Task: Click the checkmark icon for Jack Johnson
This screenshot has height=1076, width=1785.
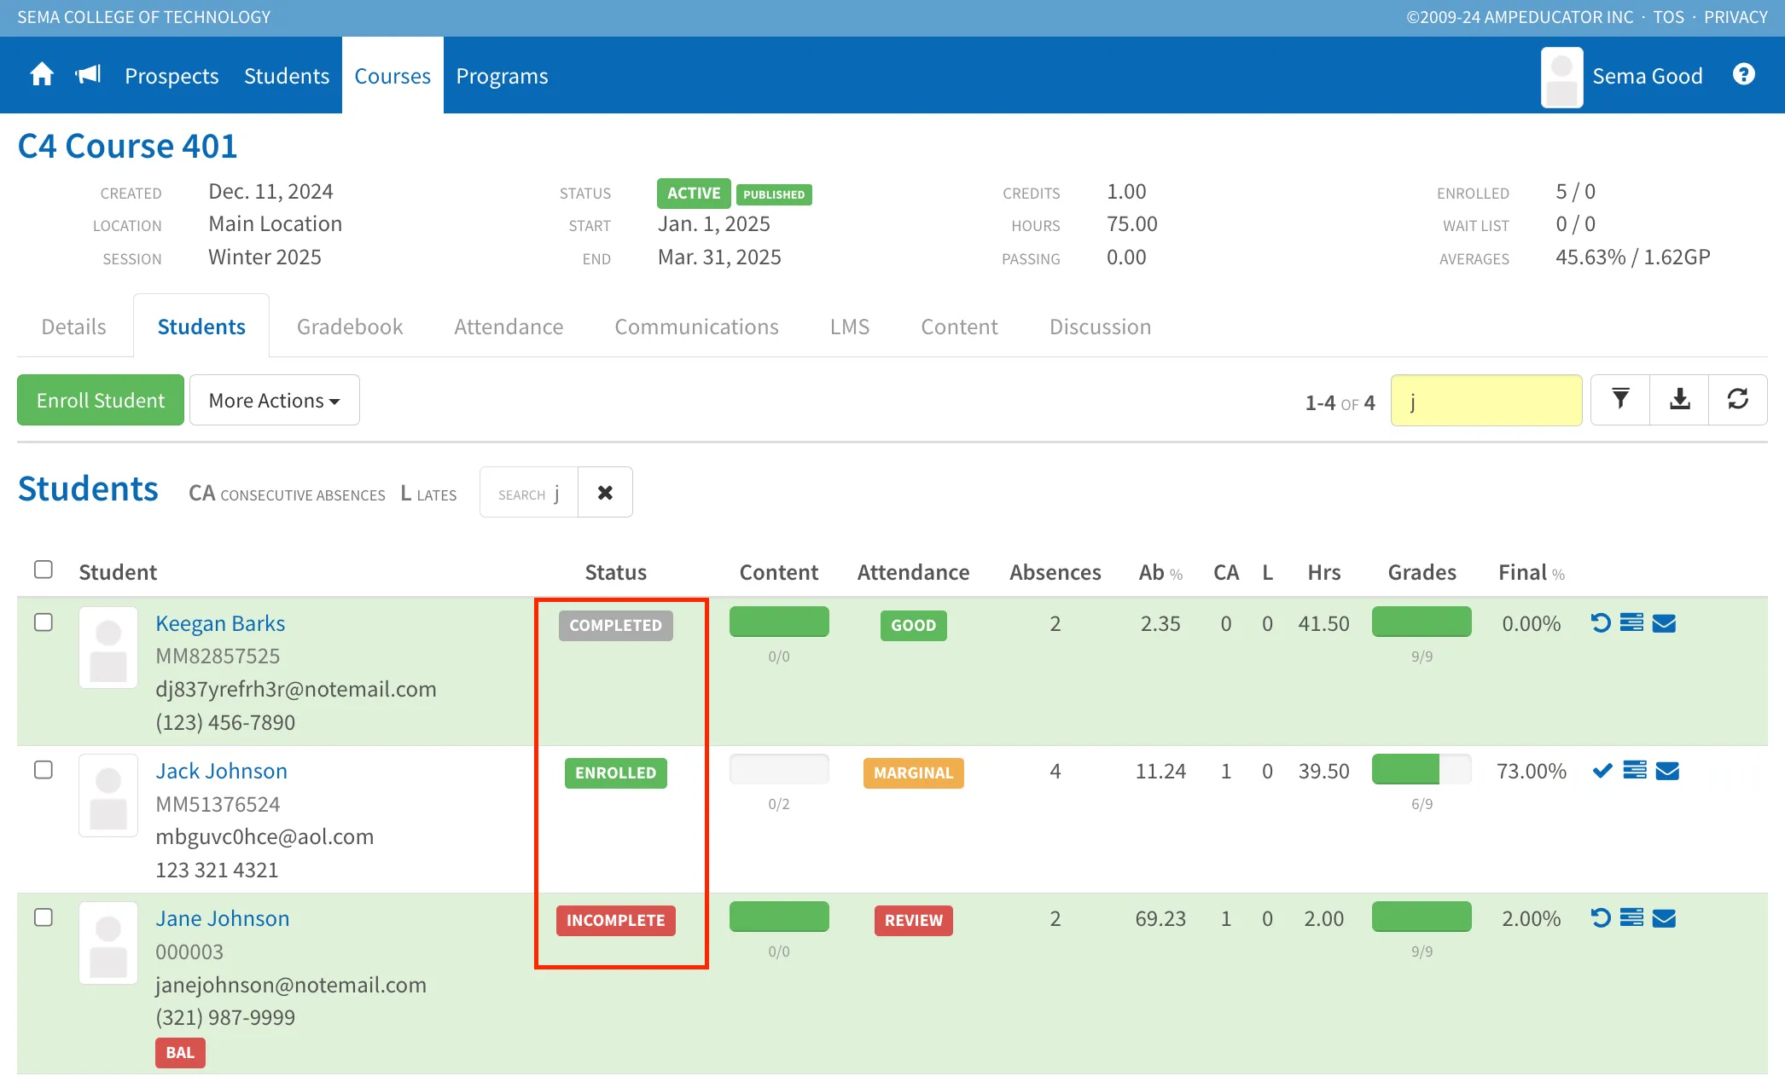Action: pos(1602,771)
